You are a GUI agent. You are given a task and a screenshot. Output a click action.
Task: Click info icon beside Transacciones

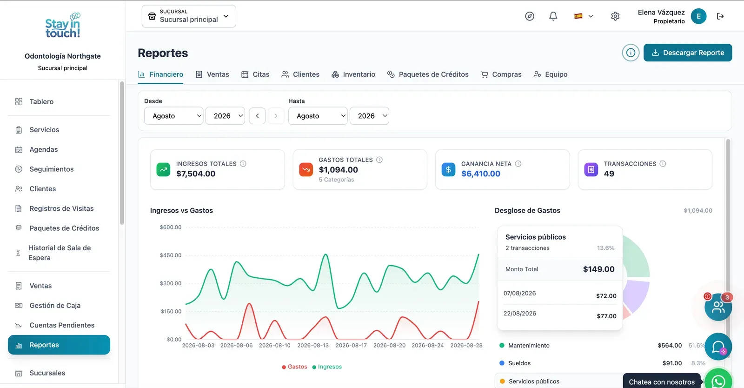click(x=663, y=164)
